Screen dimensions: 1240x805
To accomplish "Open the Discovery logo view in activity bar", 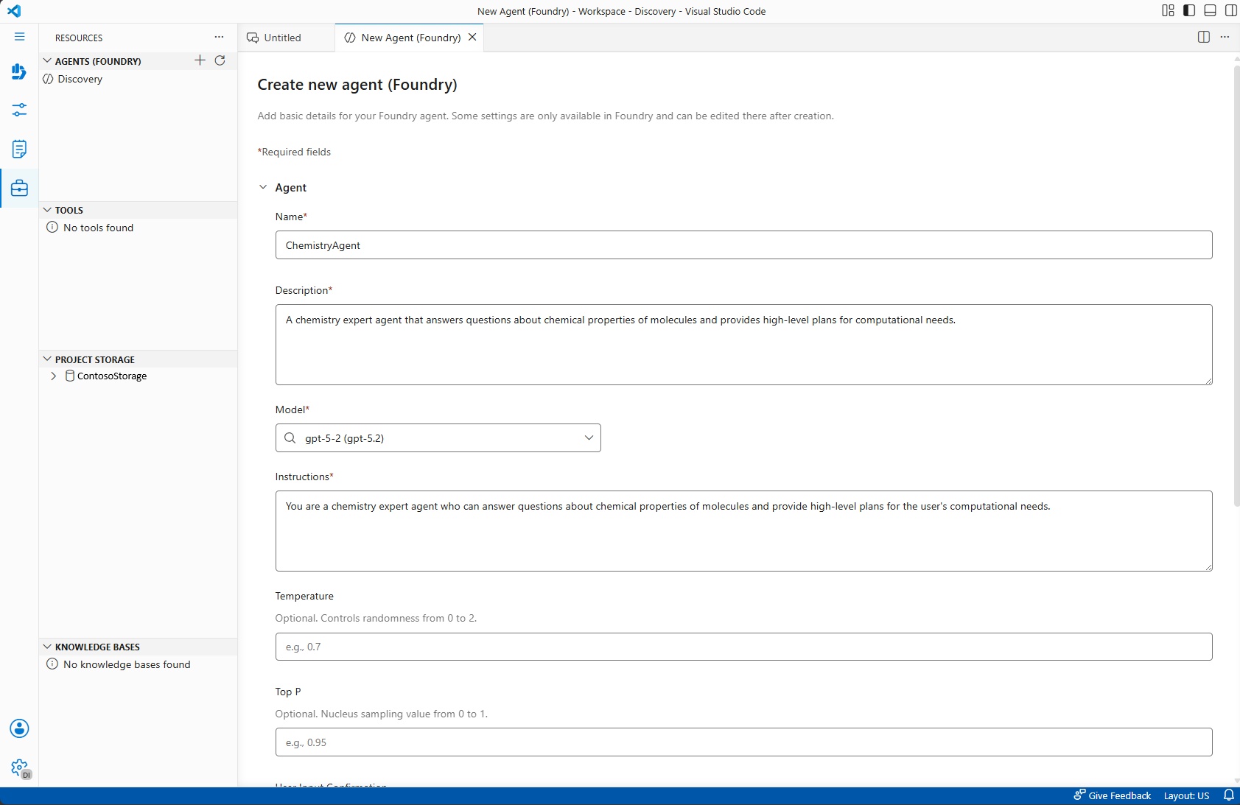I will tap(19, 71).
